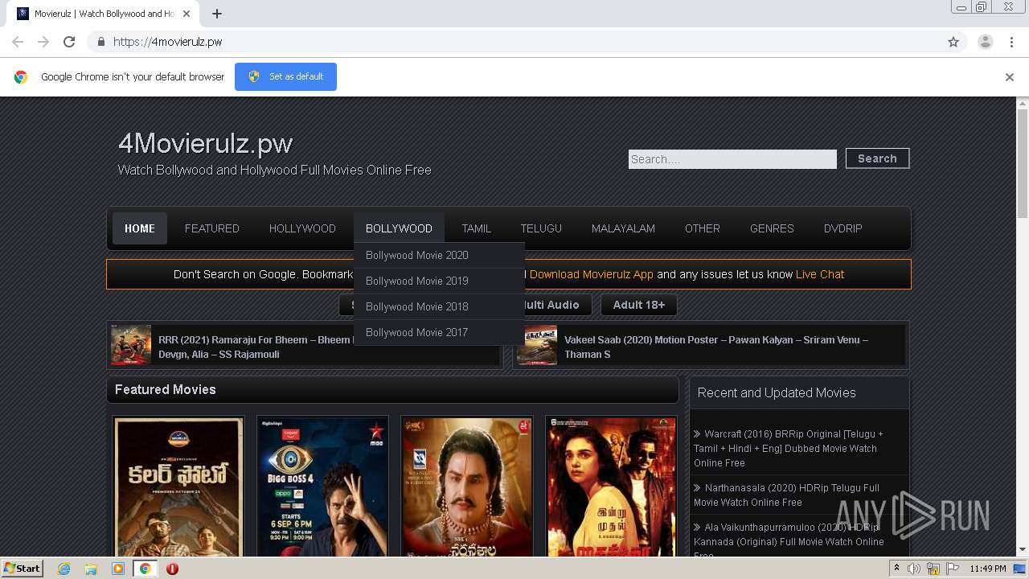Open Narthanasala (2020) HDRip Telugu link

tap(787, 495)
